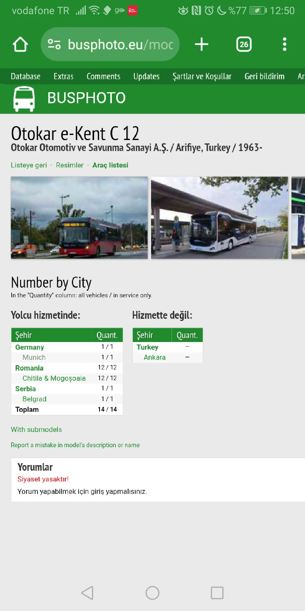Open the tab switcher showing 26 tabs
The height and width of the screenshot is (611, 305).
click(x=244, y=44)
